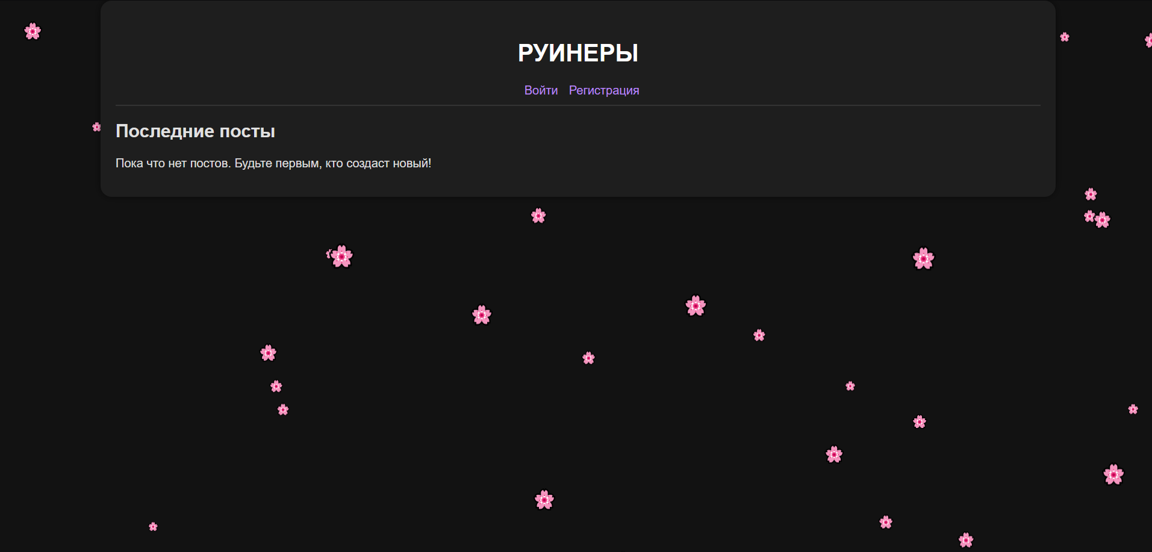
Task: Click the small sakura near the bottom left corner
Action: pos(152,526)
